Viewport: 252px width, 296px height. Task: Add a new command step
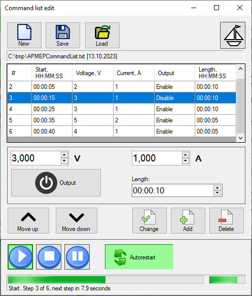coord(188,221)
